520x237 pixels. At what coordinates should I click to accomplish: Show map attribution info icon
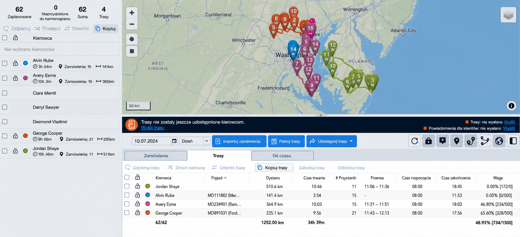(x=511, y=106)
